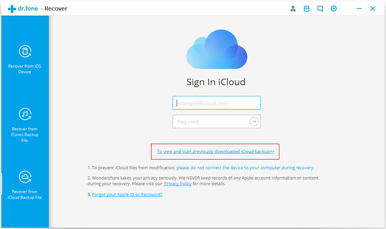This screenshot has height=229, width=386.
Task: Click the box-shaped icon beside the account icon
Action: click(x=306, y=9)
